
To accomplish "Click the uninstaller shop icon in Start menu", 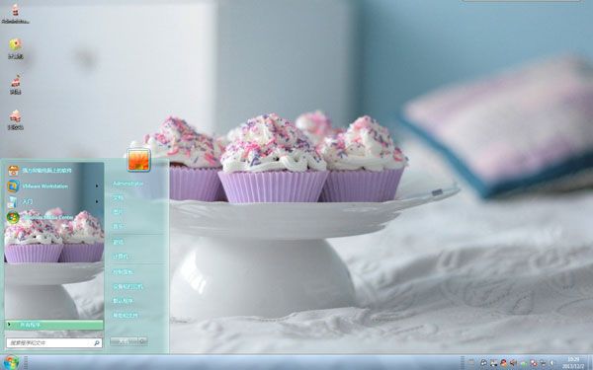I will coord(13,171).
